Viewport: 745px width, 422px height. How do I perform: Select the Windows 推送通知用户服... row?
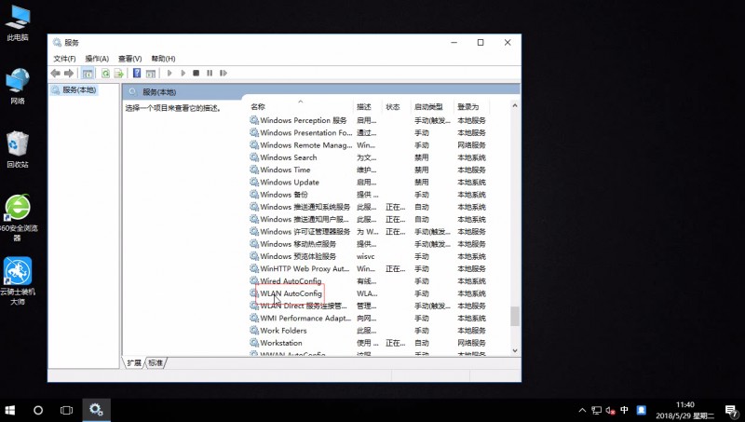[369, 219]
